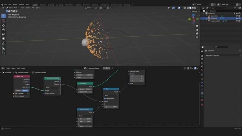Open the Render menu
Screen dimensions: 242x136
tap(15, 5)
